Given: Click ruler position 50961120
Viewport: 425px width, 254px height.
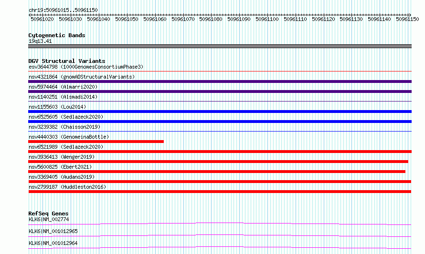Looking at the screenshot, I should click(x=324, y=19).
